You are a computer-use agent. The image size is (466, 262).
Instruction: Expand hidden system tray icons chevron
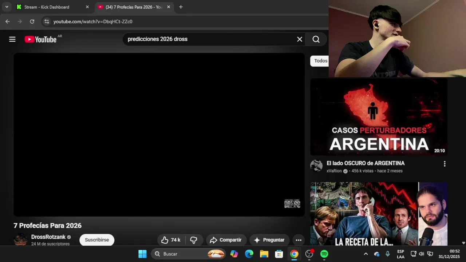[366, 254]
